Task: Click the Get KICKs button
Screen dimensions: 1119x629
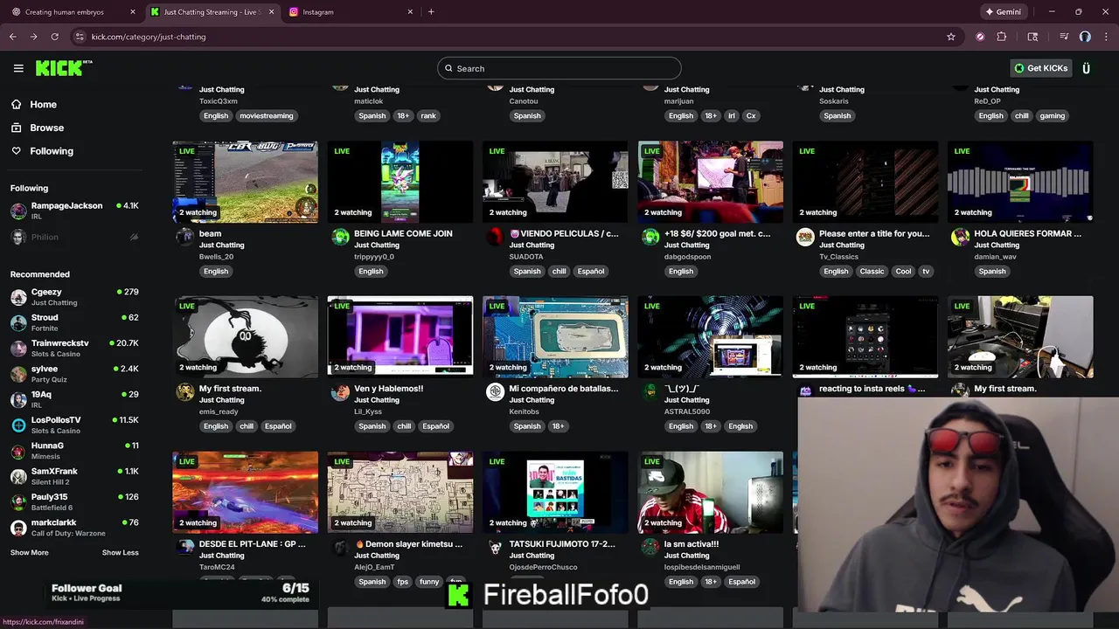Action: [x=1040, y=68]
